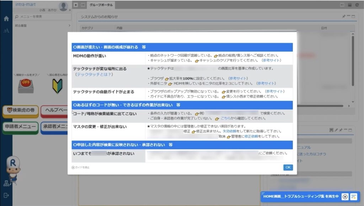
Task: Click the pin icon in the lower-right panel
Action: click(341, 130)
